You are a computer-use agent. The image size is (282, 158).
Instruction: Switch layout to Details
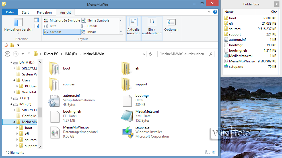[x=95, y=26]
